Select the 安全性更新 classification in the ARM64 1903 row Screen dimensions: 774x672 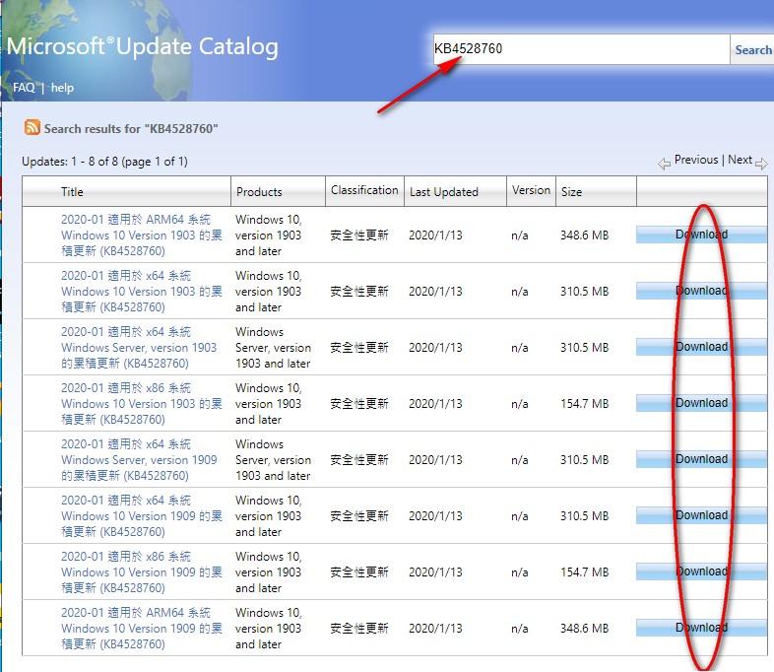359,235
